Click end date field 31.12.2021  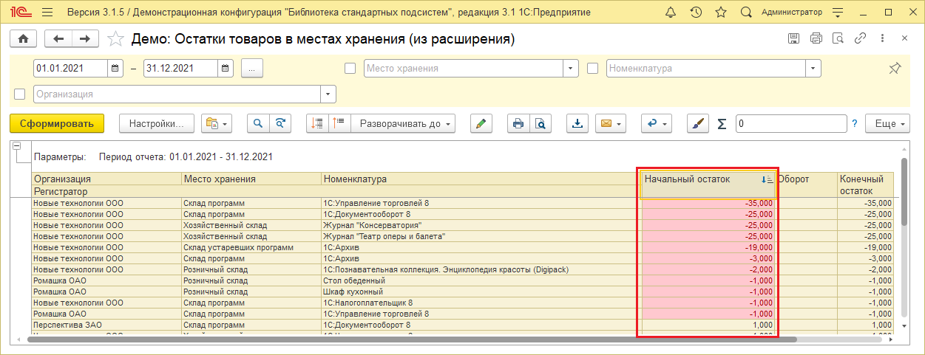(180, 68)
